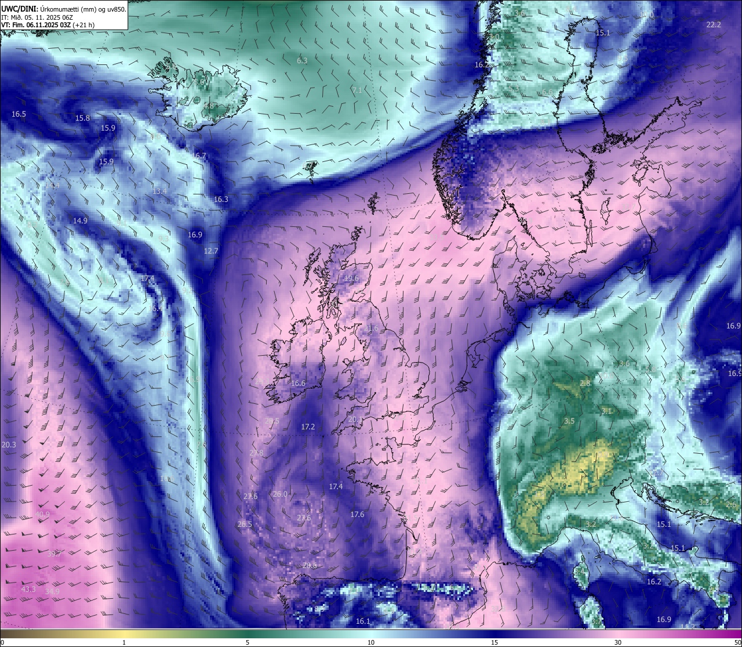Click the 16.3 value label
Viewport: 742px width, 647px height.
pyautogui.click(x=221, y=199)
